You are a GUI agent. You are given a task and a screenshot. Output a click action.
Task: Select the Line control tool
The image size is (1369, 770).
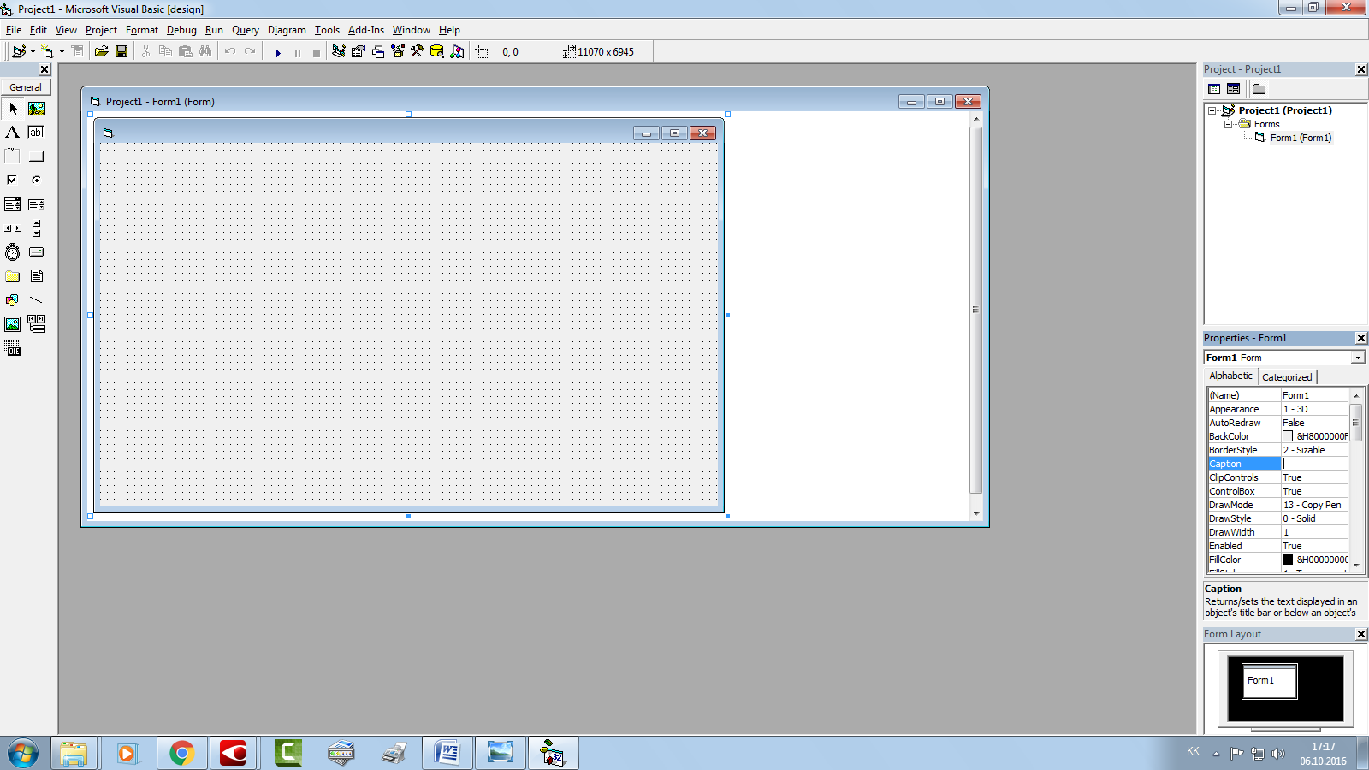pos(37,300)
